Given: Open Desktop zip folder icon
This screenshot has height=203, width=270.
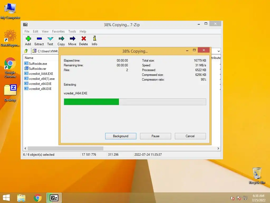Looking at the screenshot, I should click(x=10, y=93).
